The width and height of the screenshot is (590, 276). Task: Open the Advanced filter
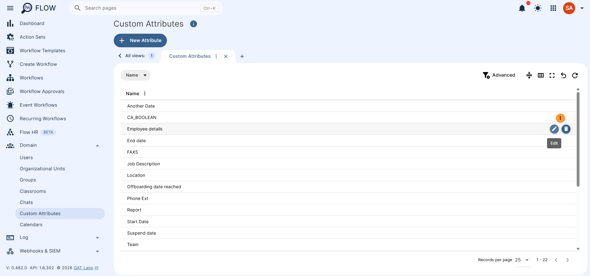click(x=499, y=75)
